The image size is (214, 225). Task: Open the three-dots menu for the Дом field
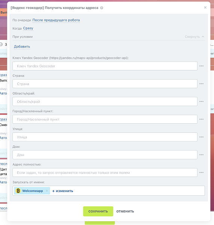click(201, 154)
